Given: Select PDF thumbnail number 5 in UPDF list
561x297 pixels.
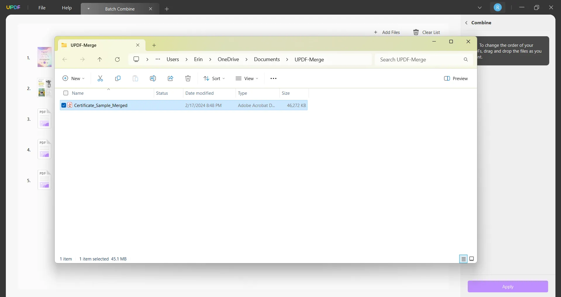Looking at the screenshot, I should (x=44, y=180).
